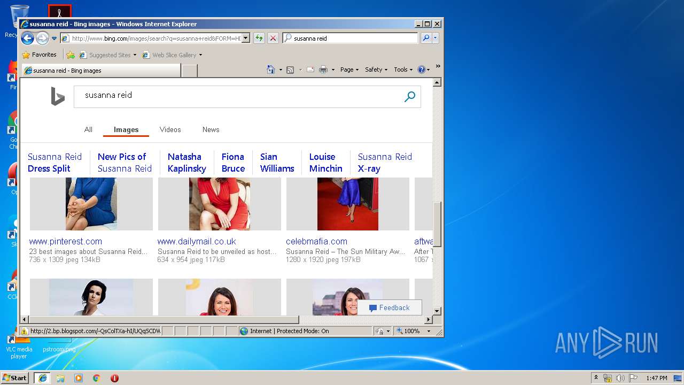The width and height of the screenshot is (684, 385).
Task: Open 'Natasha Kaplinsky' related search
Action: 186,163
